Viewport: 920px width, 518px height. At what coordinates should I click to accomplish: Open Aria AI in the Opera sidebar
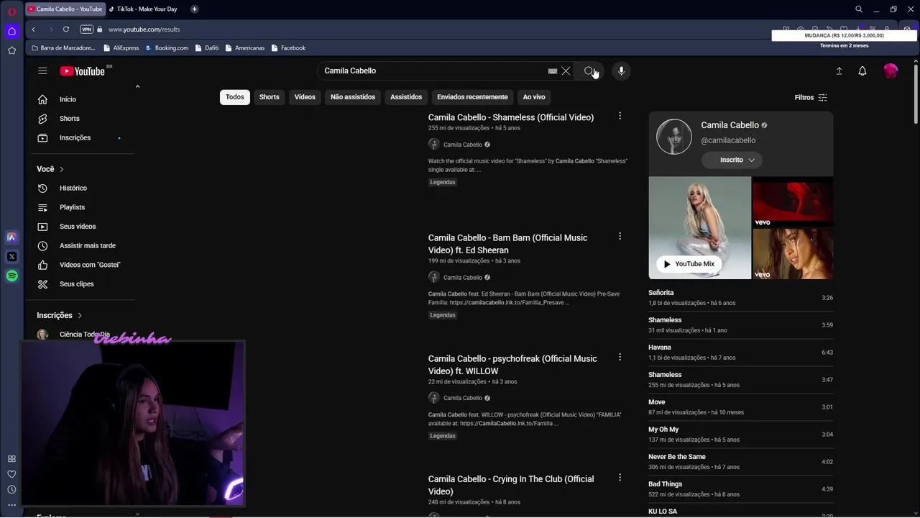[x=11, y=237]
